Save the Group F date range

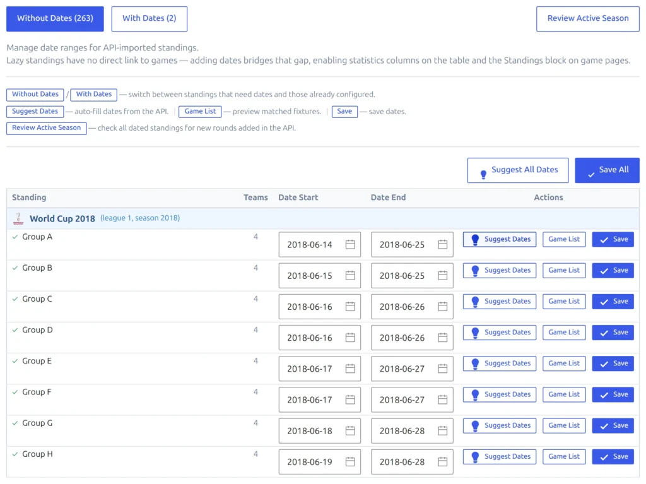(x=613, y=394)
